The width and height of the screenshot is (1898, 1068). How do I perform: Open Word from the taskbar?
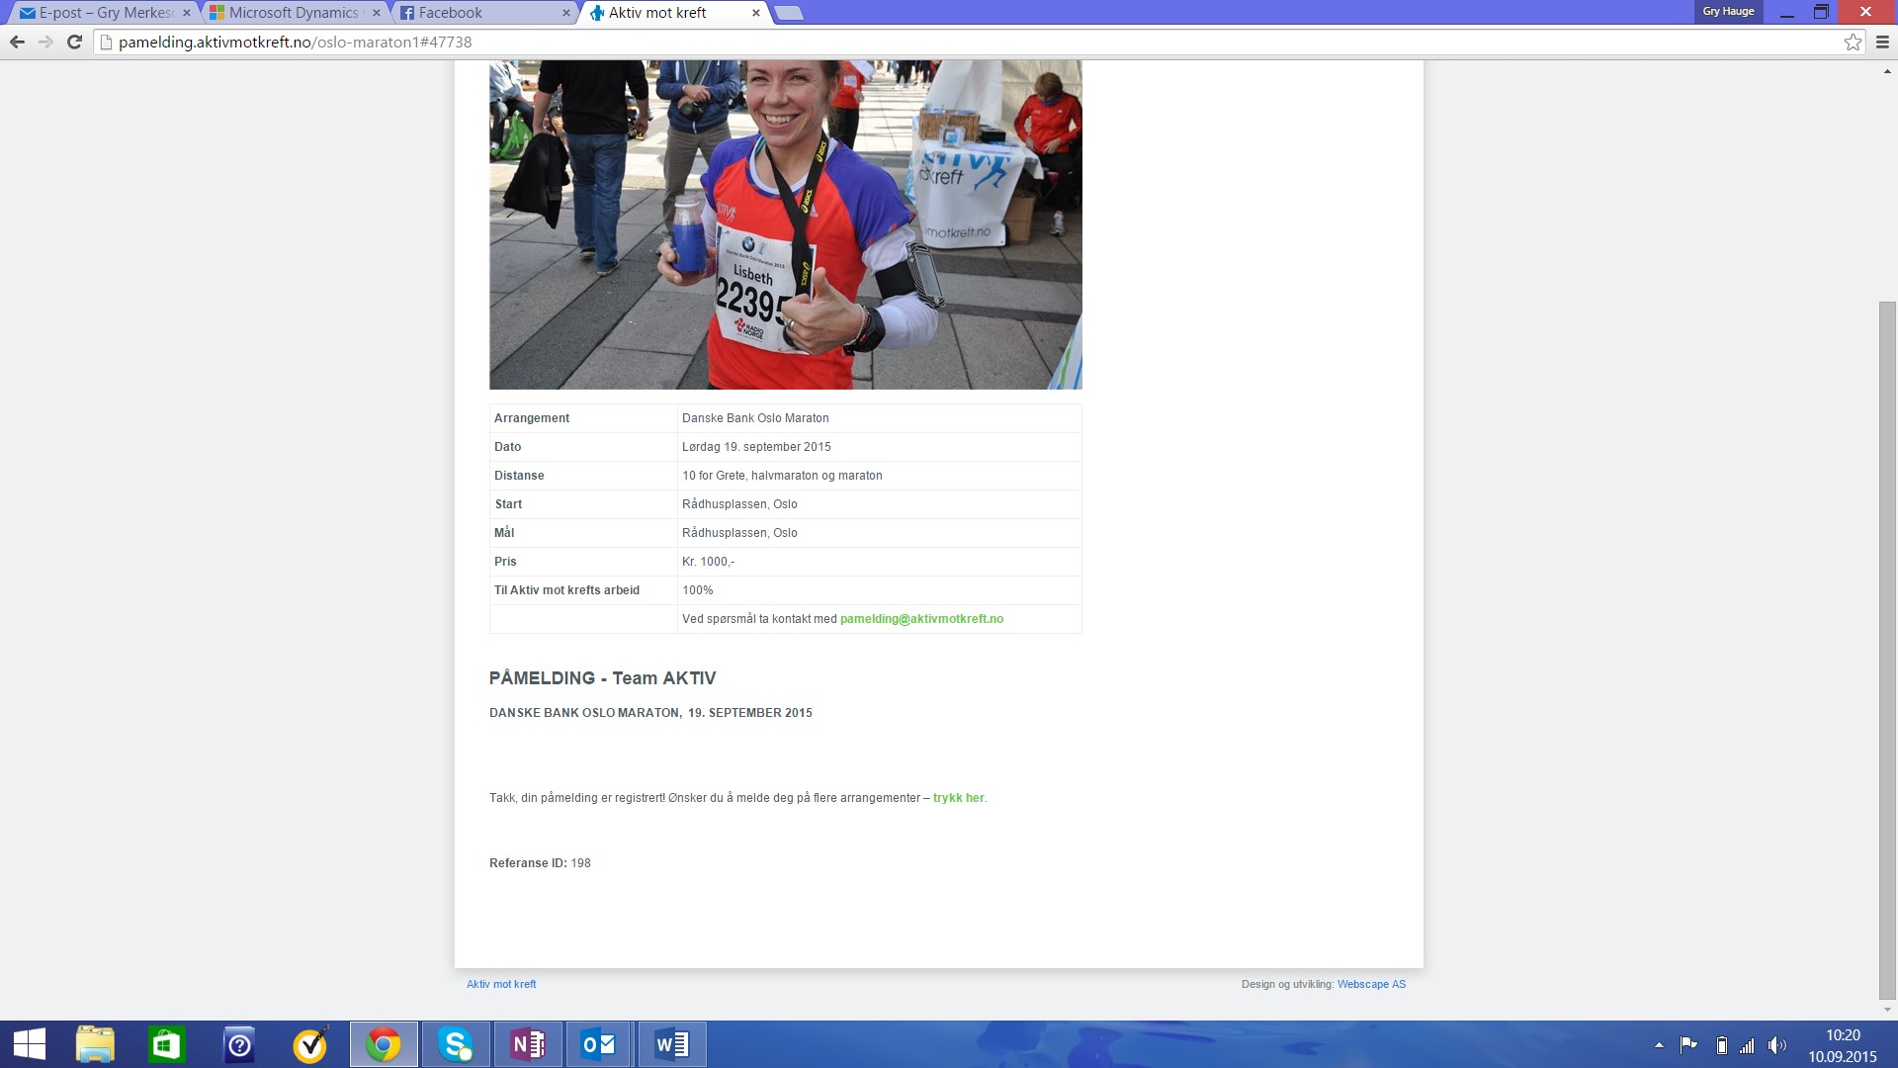tap(672, 1044)
